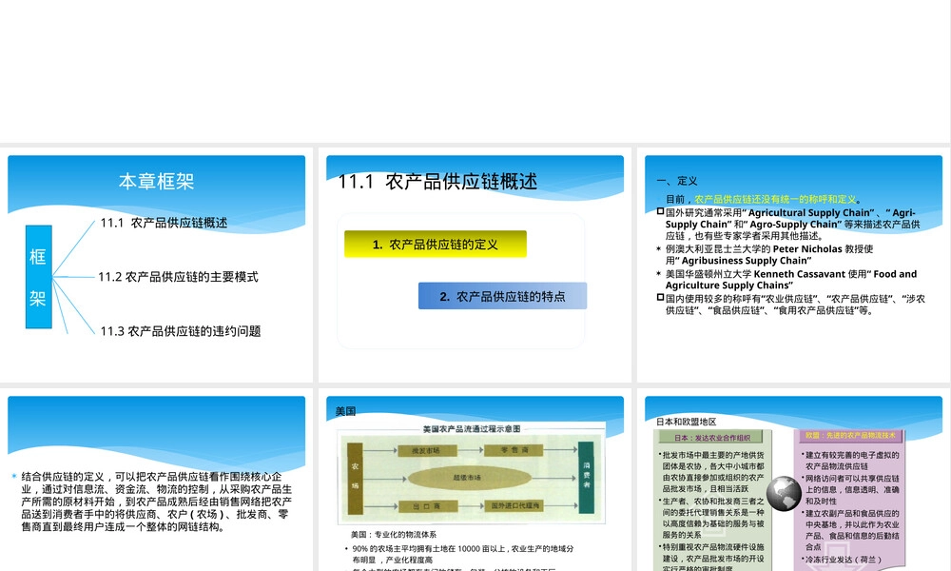951x571 pixels.
Task: Click the green 消费者 vertical bar
Action: point(586,478)
